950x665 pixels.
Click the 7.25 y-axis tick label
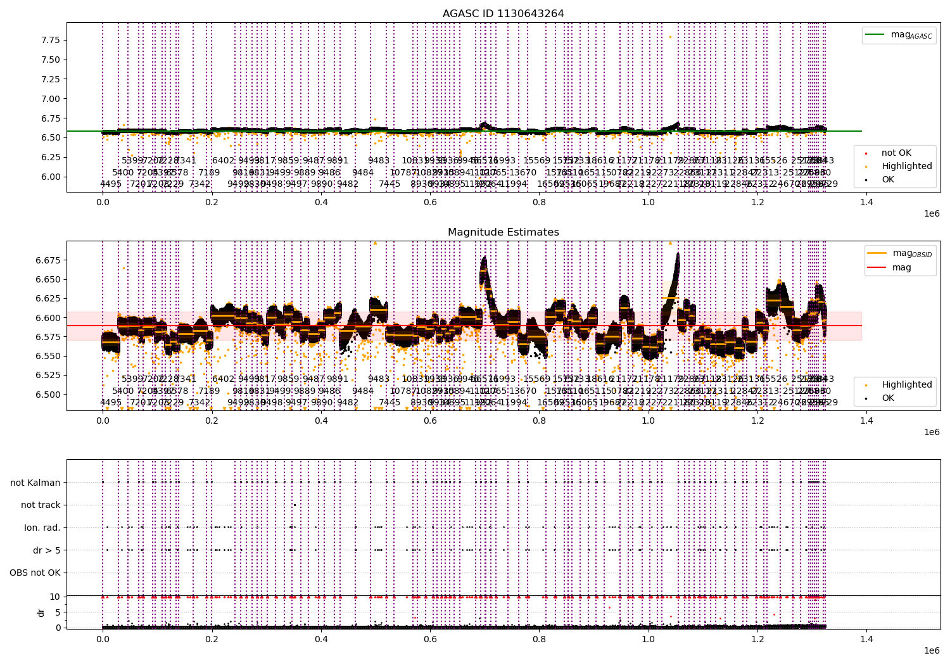(51, 79)
